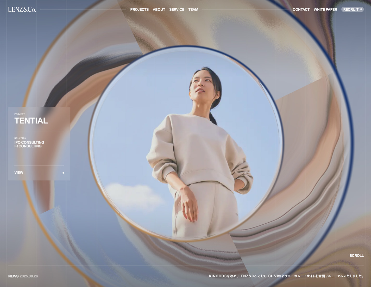
Task: Click the TENTIAL project title
Action: [x=31, y=121]
